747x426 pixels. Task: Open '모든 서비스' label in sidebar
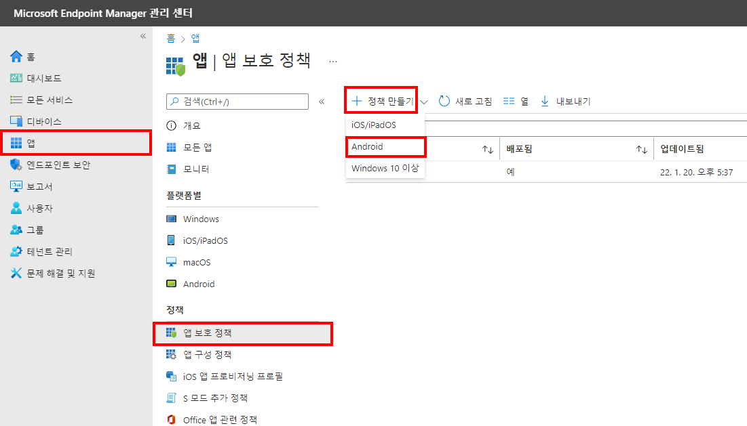click(x=50, y=100)
